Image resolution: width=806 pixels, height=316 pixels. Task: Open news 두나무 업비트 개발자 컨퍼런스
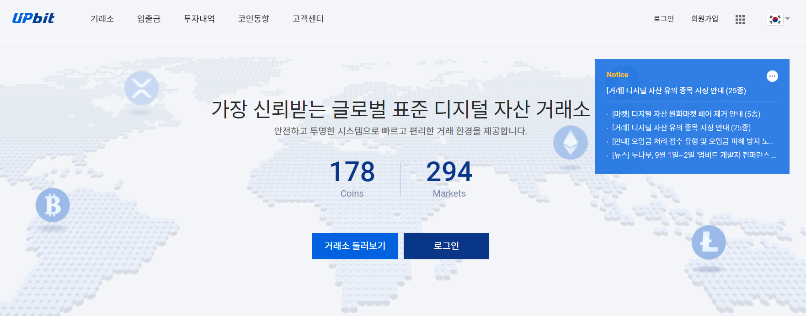coord(694,155)
